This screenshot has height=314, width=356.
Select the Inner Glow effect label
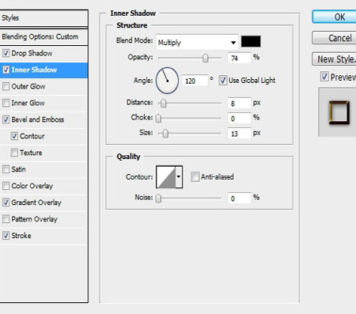click(28, 103)
